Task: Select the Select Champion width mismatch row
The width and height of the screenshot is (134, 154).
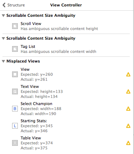Action: point(66,109)
